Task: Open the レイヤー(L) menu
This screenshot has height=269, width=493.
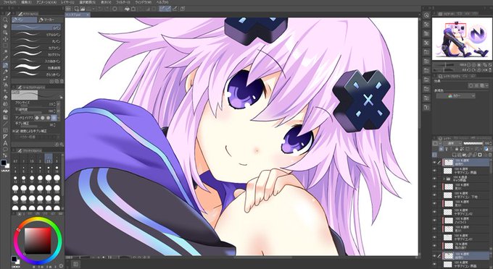Action: click(x=68, y=2)
